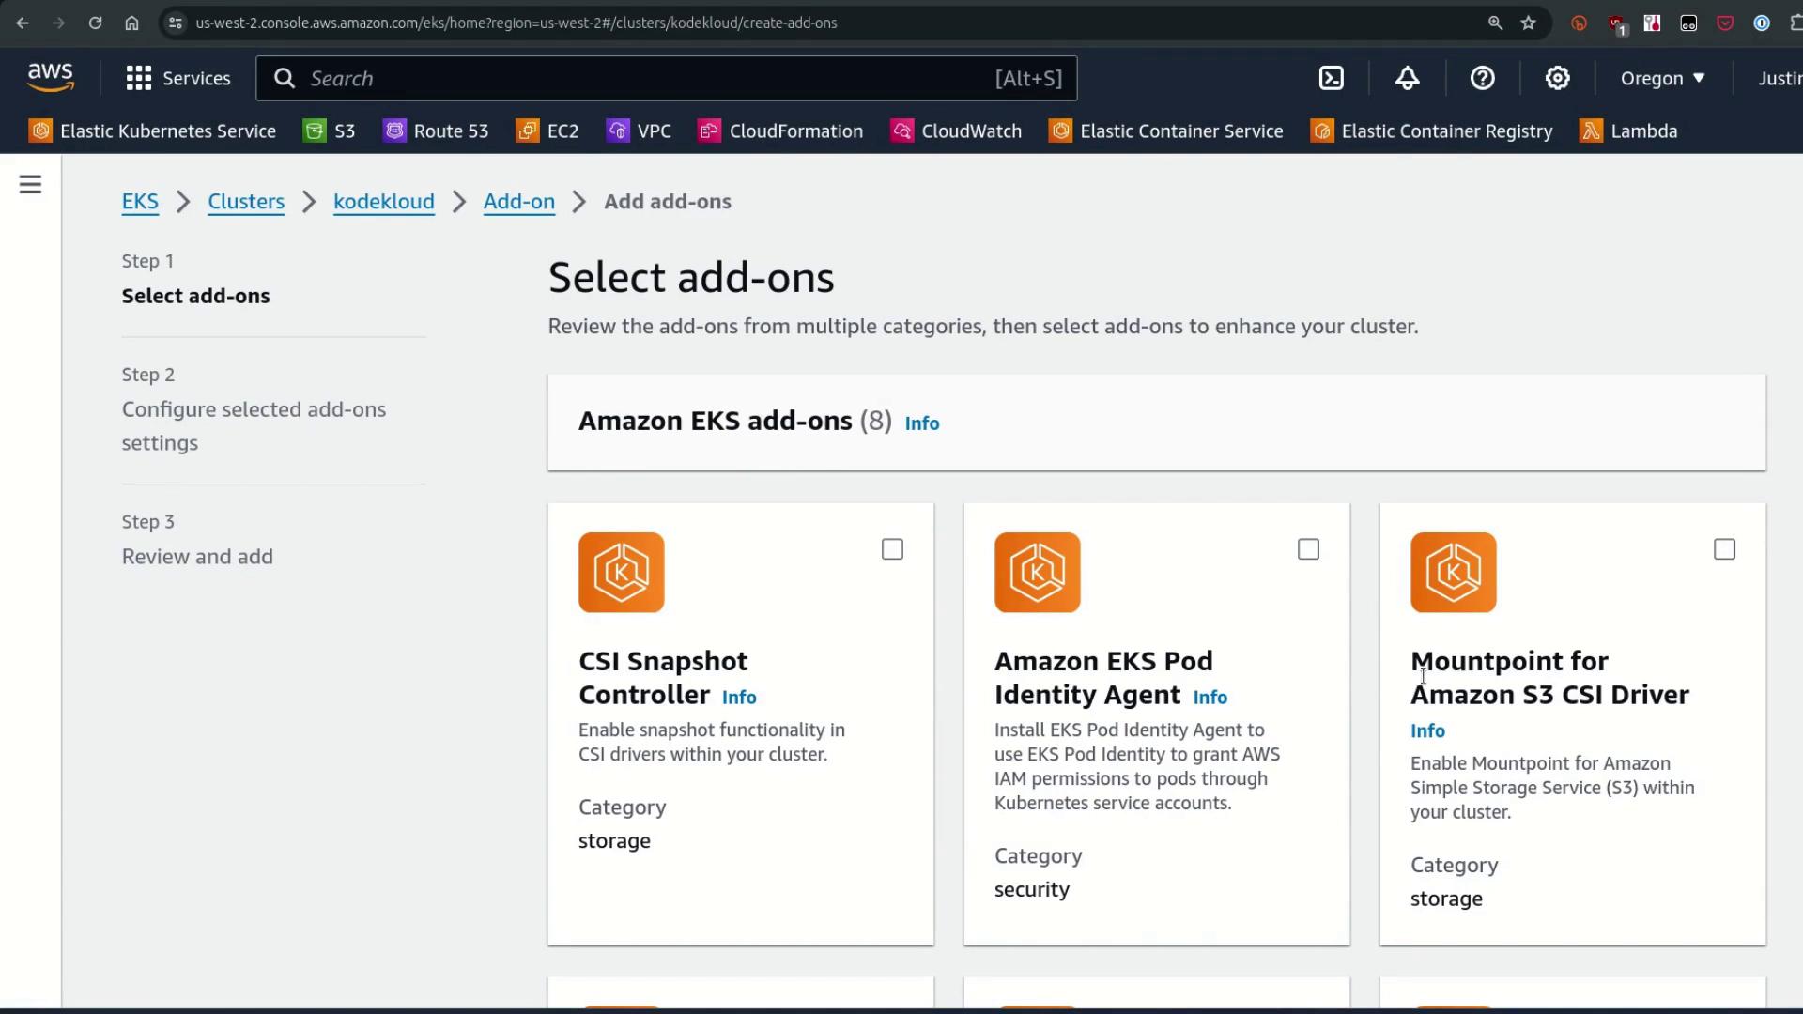Open Elastic Kubernetes Service bookmark
Viewport: 1803px width, 1014px height.
(153, 131)
